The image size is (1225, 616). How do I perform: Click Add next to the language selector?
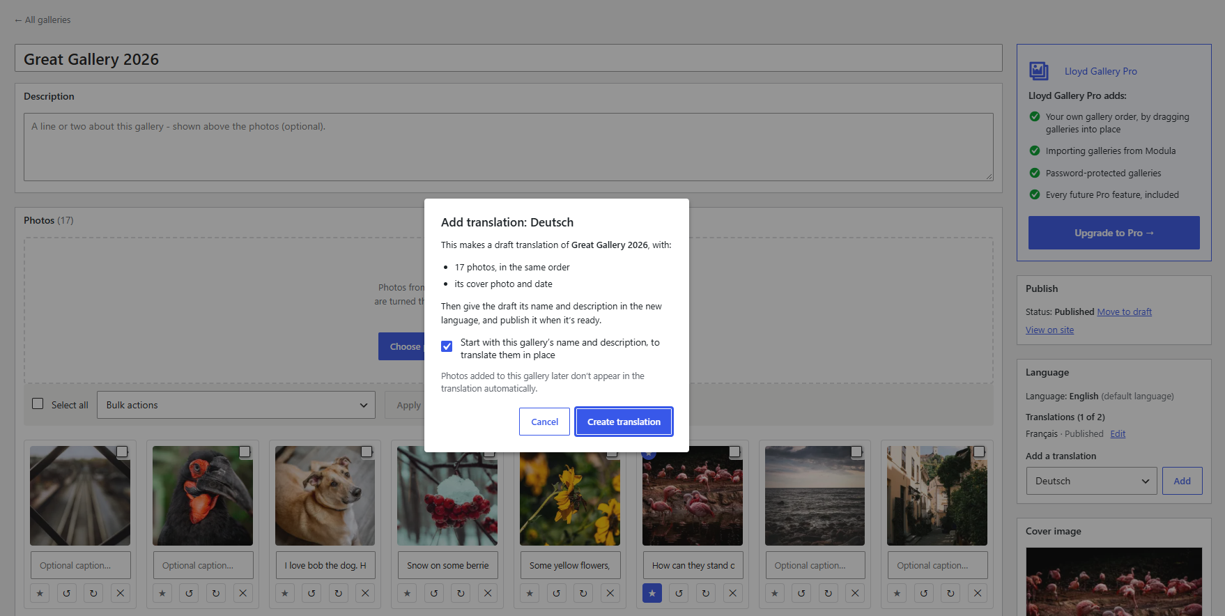1182,481
